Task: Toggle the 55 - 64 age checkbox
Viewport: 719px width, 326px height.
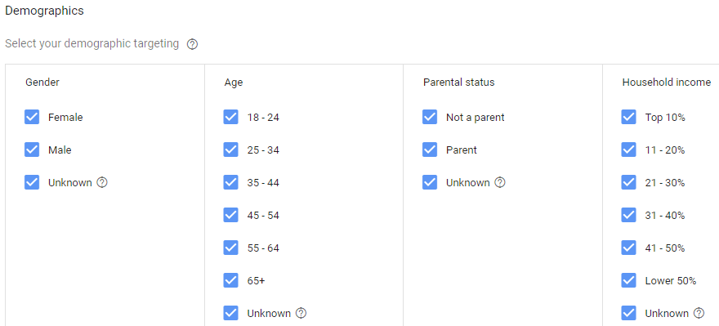Action: click(x=230, y=248)
